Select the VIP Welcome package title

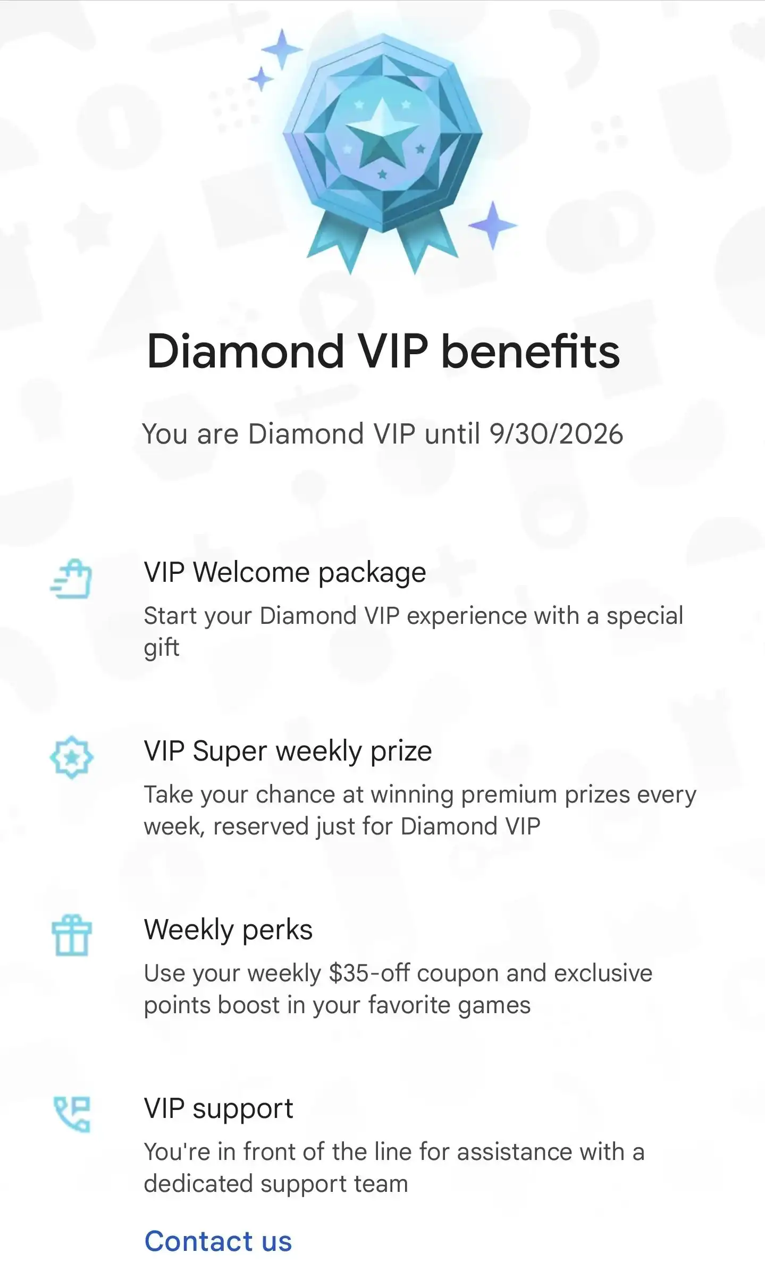click(285, 573)
